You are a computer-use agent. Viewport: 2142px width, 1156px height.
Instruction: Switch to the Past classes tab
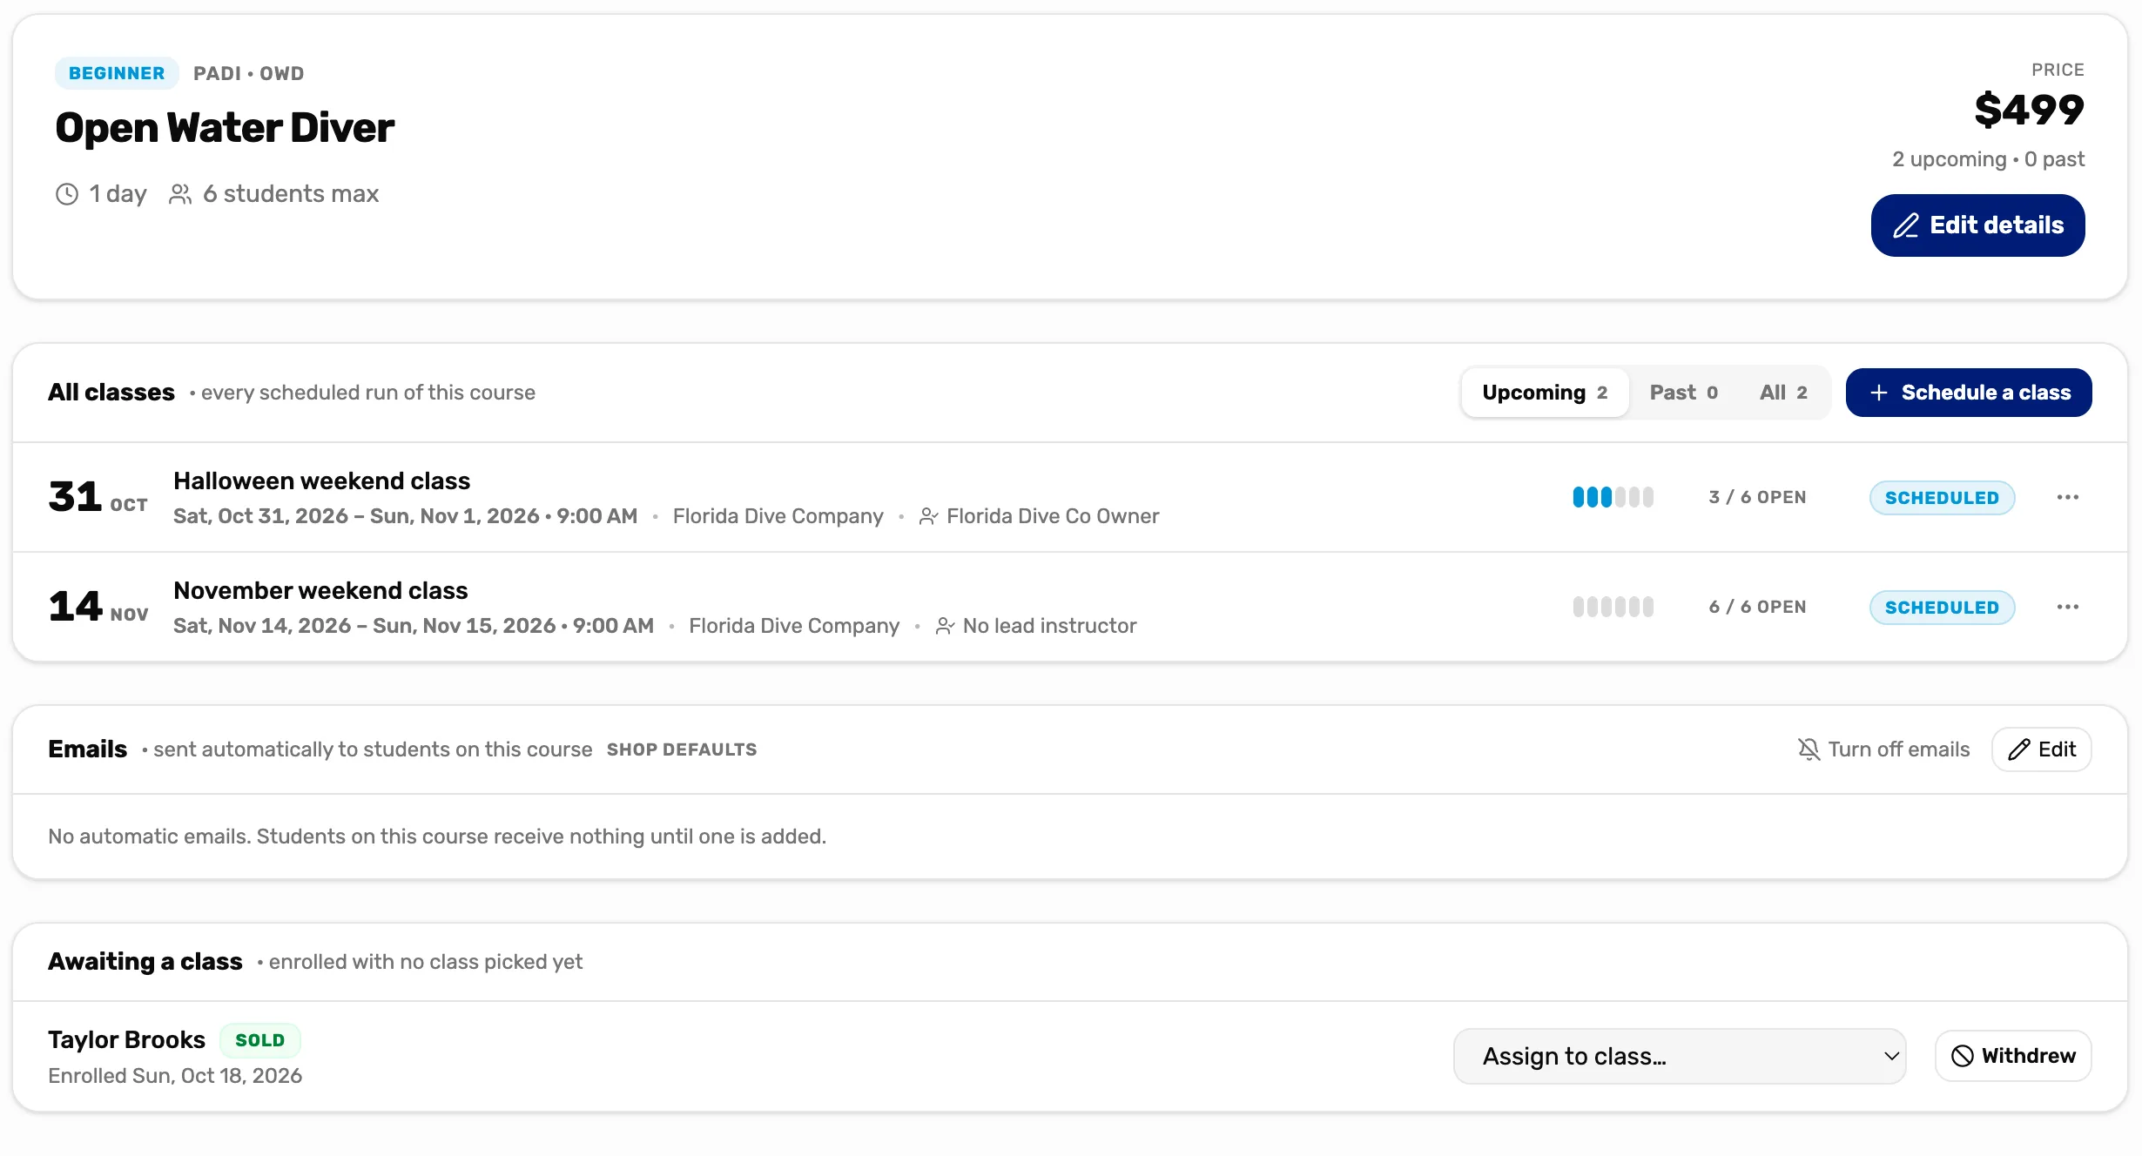[x=1684, y=393]
